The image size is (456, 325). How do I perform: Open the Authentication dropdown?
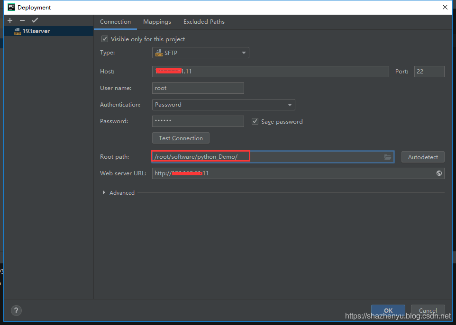click(x=223, y=105)
